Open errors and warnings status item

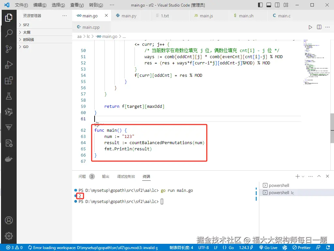14,248
